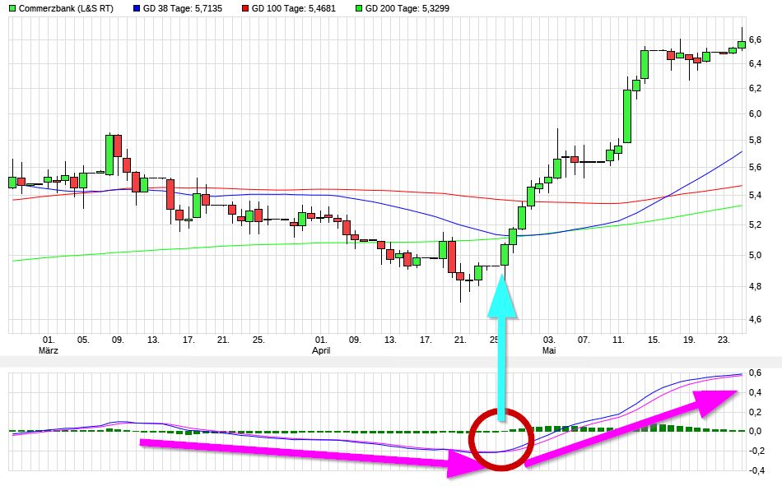Viewport: 782px width, 486px height.
Task: Click the dark red circle highlight on the indicator
Action: coord(500,438)
